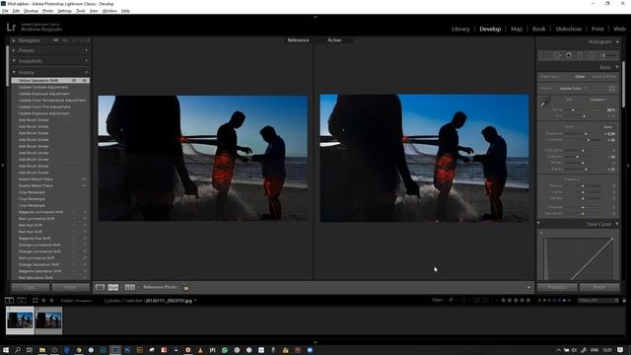The image size is (631, 355).
Task: Open the Photo menu
Action: tap(47, 11)
